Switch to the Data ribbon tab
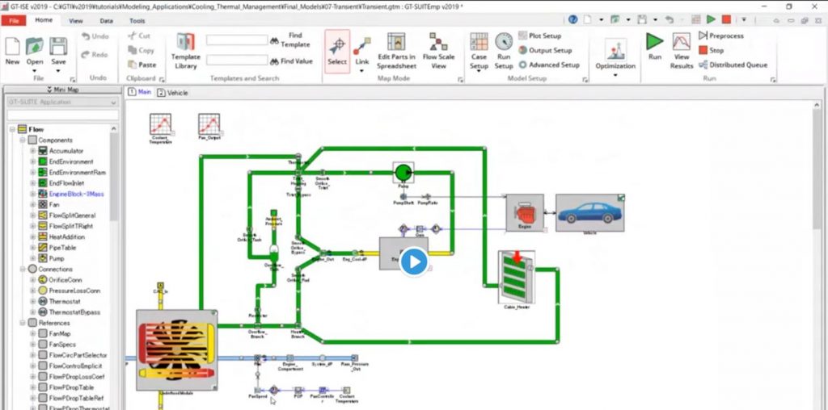 tap(106, 20)
